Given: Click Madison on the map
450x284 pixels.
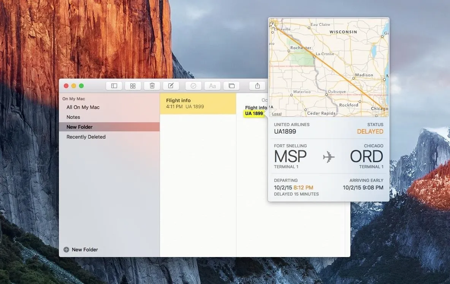Looking at the screenshot, I should [364, 75].
